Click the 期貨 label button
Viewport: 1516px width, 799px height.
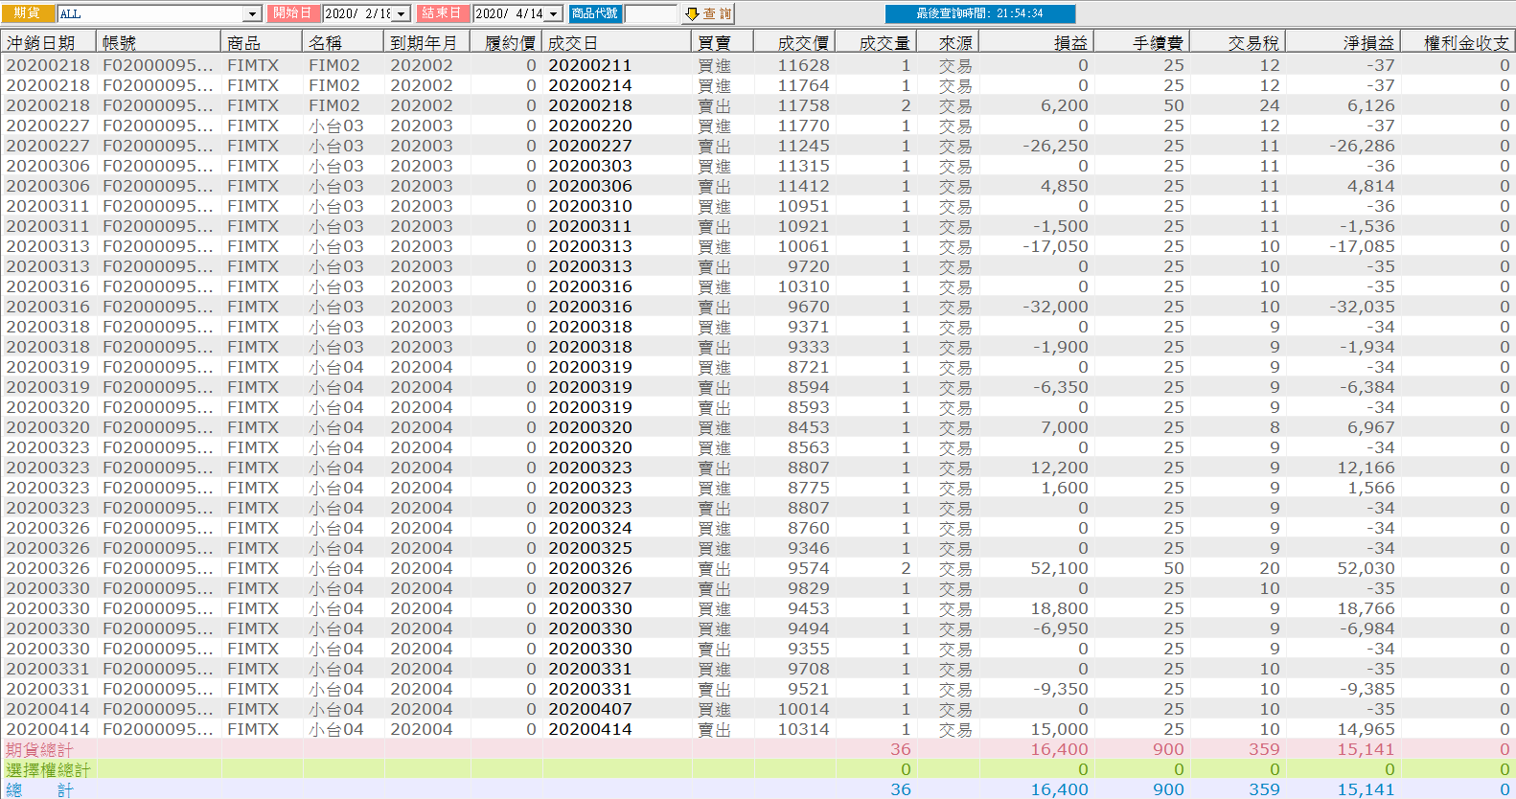tap(28, 13)
